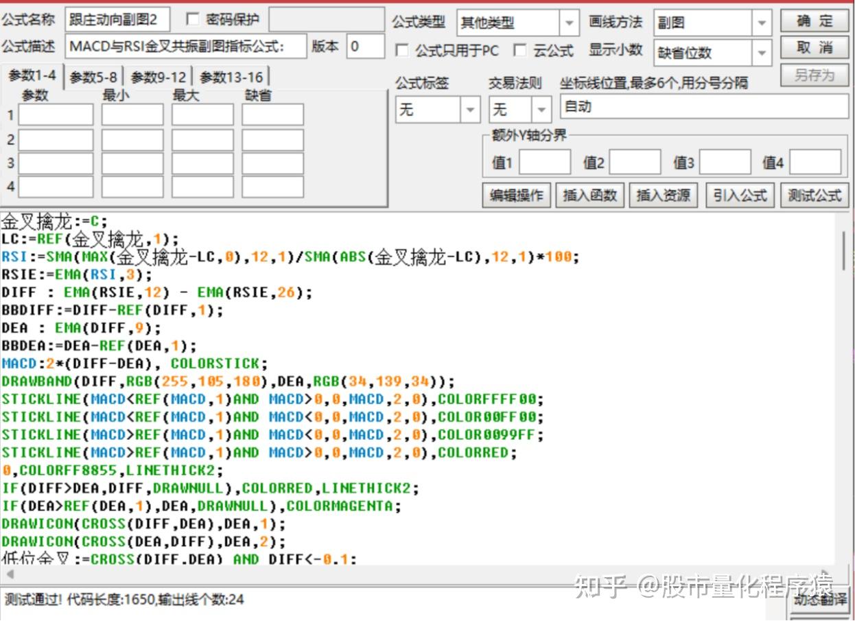Viewport: 855px width, 621px height.
Task: Click the 版本 input field
Action: coord(365,47)
